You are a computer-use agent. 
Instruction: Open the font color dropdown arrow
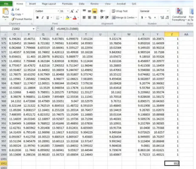point(78,18)
